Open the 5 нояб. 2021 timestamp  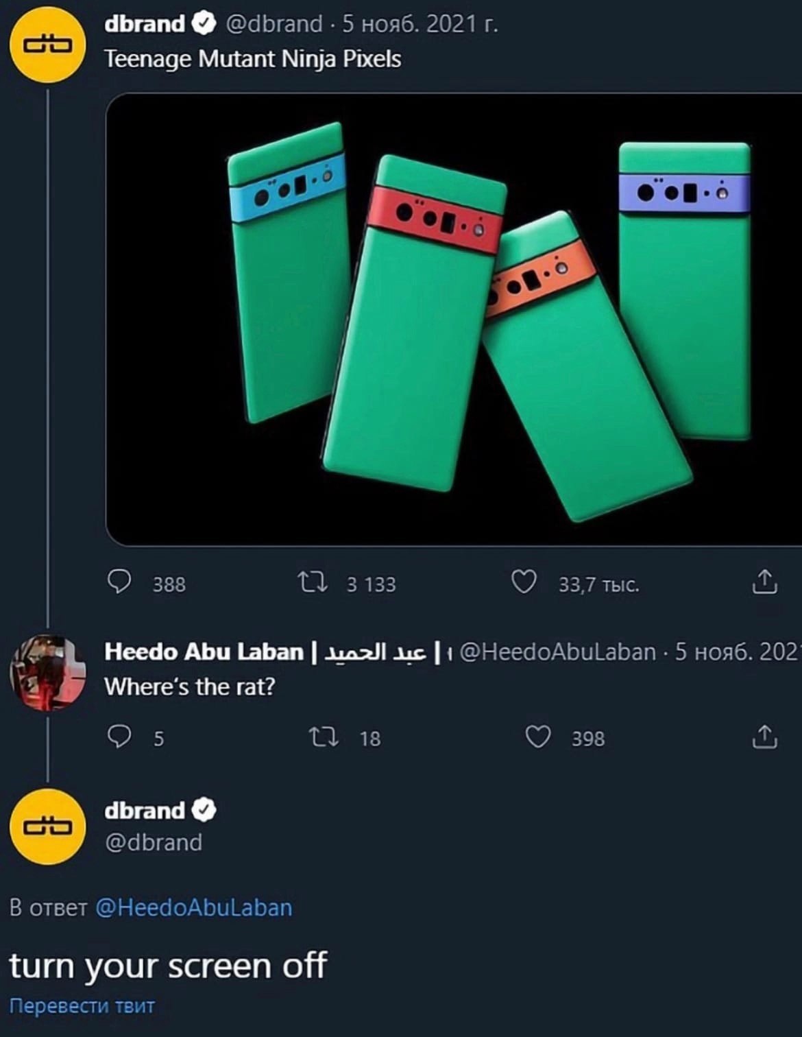click(420, 24)
